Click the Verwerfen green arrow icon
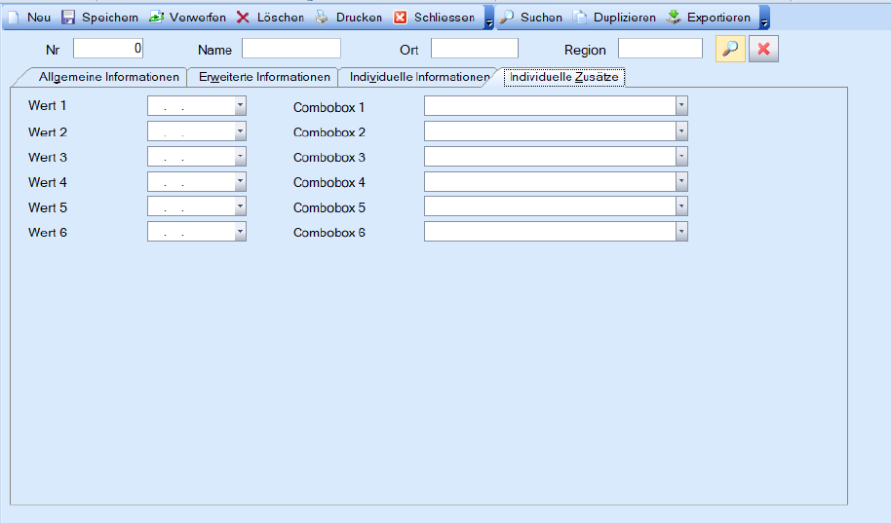 [156, 18]
